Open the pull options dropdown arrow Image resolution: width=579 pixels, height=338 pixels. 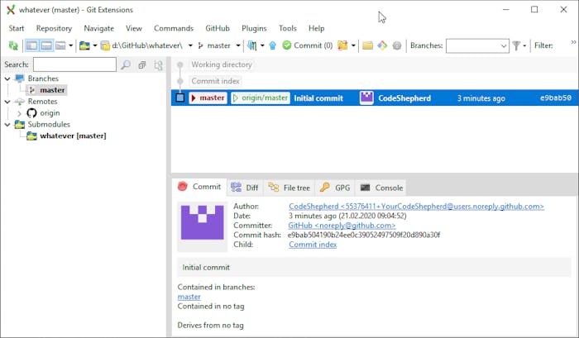point(262,45)
